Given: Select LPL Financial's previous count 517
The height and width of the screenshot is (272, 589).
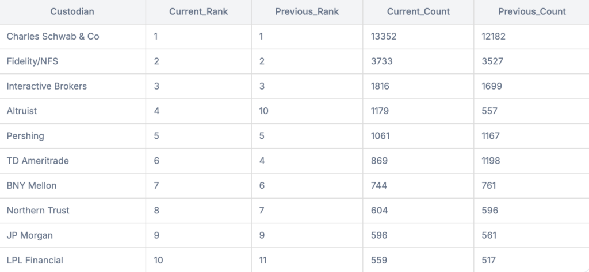Looking at the screenshot, I should 531,260.
